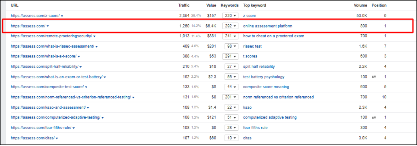Sort by the Volume column header
Screen dimensions: 417x146
click(x=360, y=5)
